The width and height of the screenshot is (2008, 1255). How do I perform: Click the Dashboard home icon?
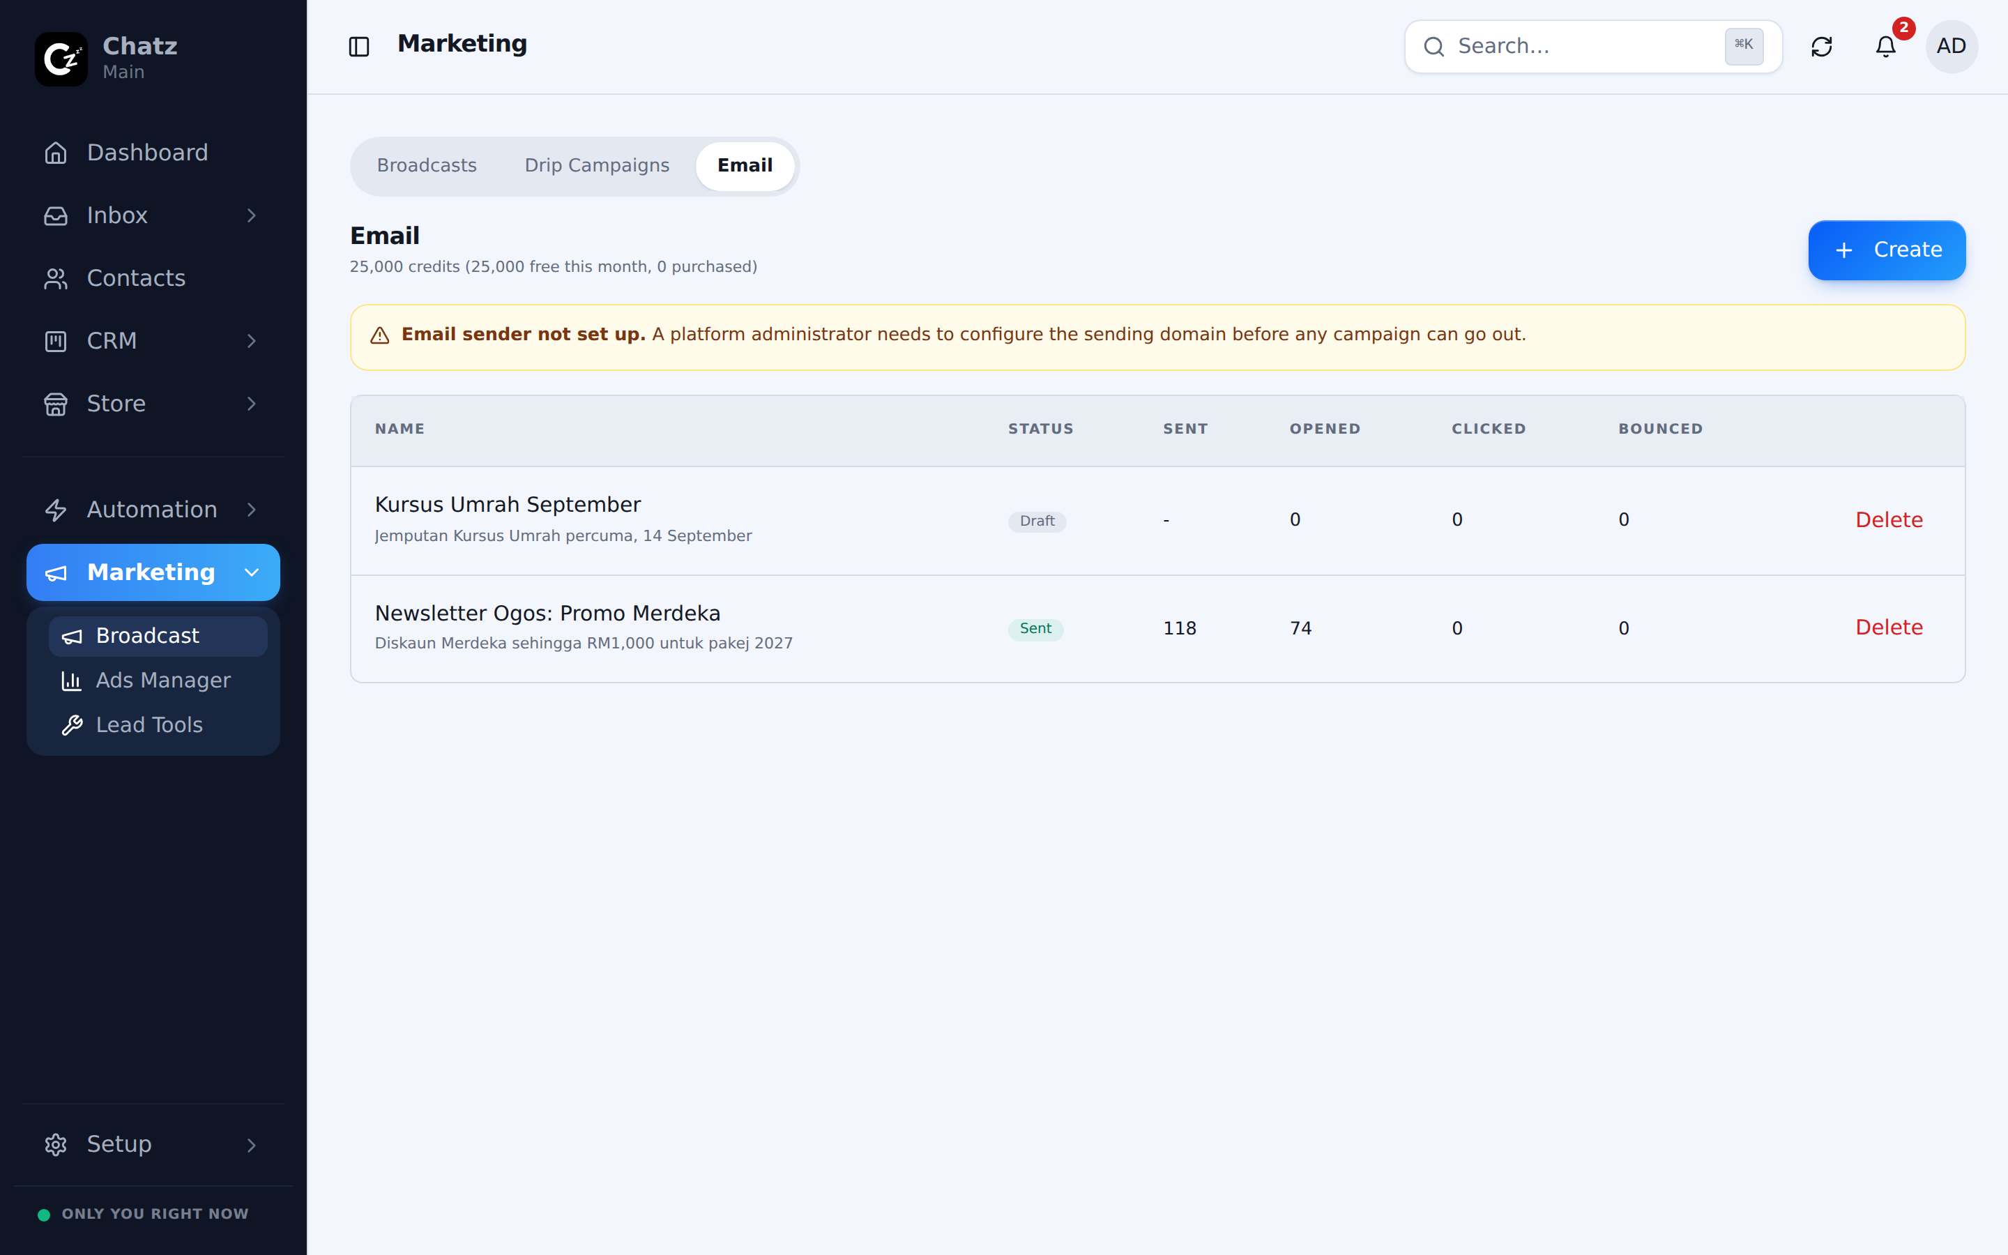[x=56, y=153]
